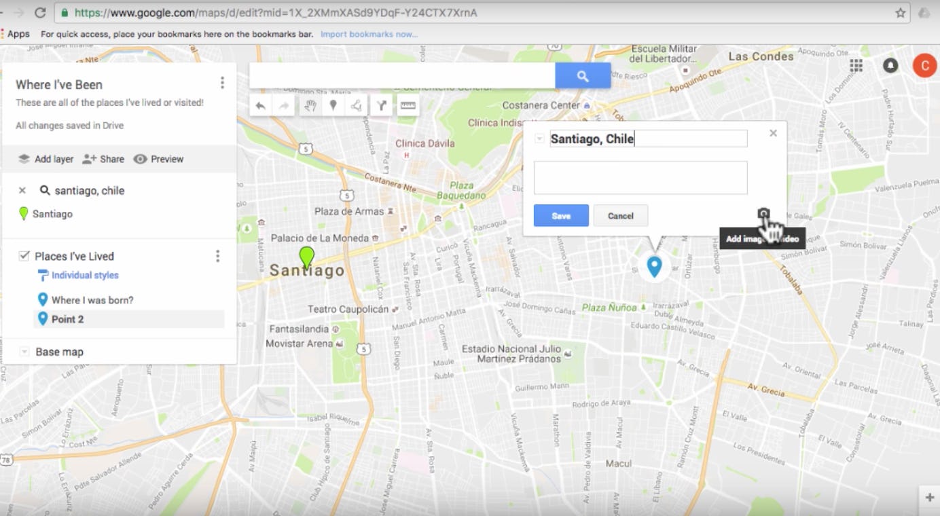Click Individual styles for the layer

(x=84, y=275)
